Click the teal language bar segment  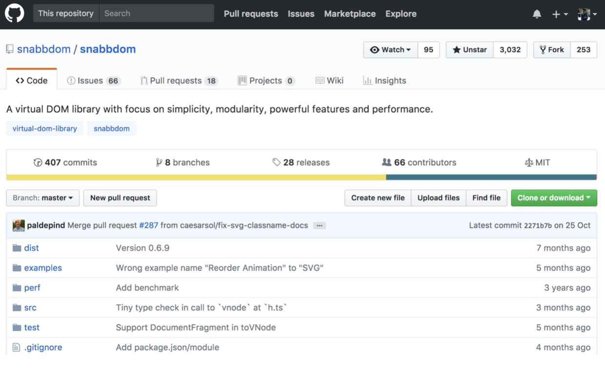491,177
